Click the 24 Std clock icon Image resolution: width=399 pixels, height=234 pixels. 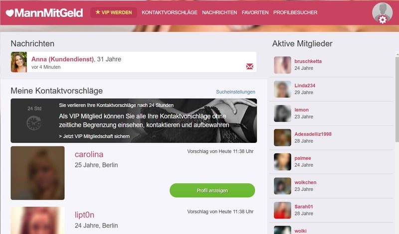pyautogui.click(x=34, y=123)
